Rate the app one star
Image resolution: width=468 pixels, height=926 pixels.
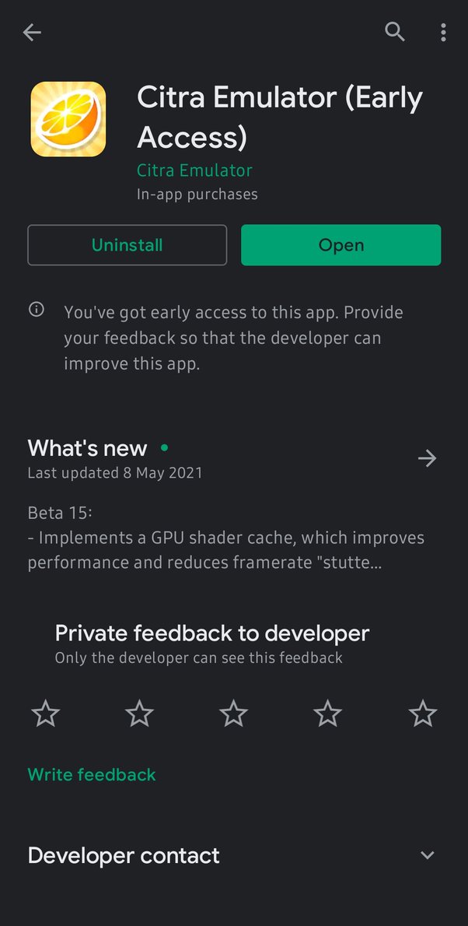point(45,713)
